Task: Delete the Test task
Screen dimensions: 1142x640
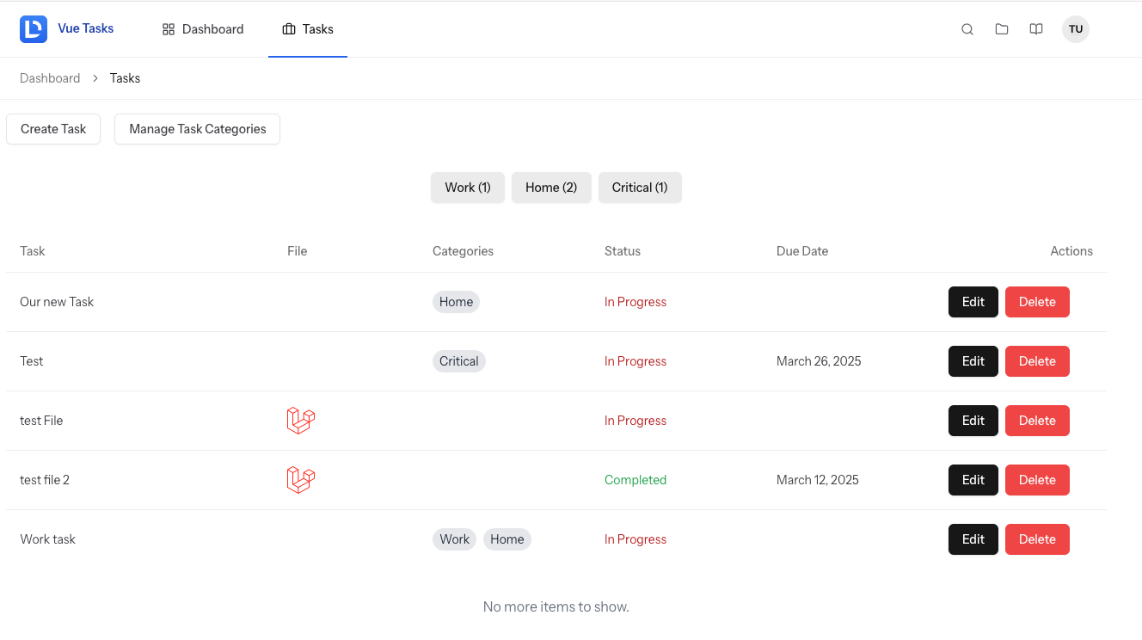Action: coord(1037,361)
